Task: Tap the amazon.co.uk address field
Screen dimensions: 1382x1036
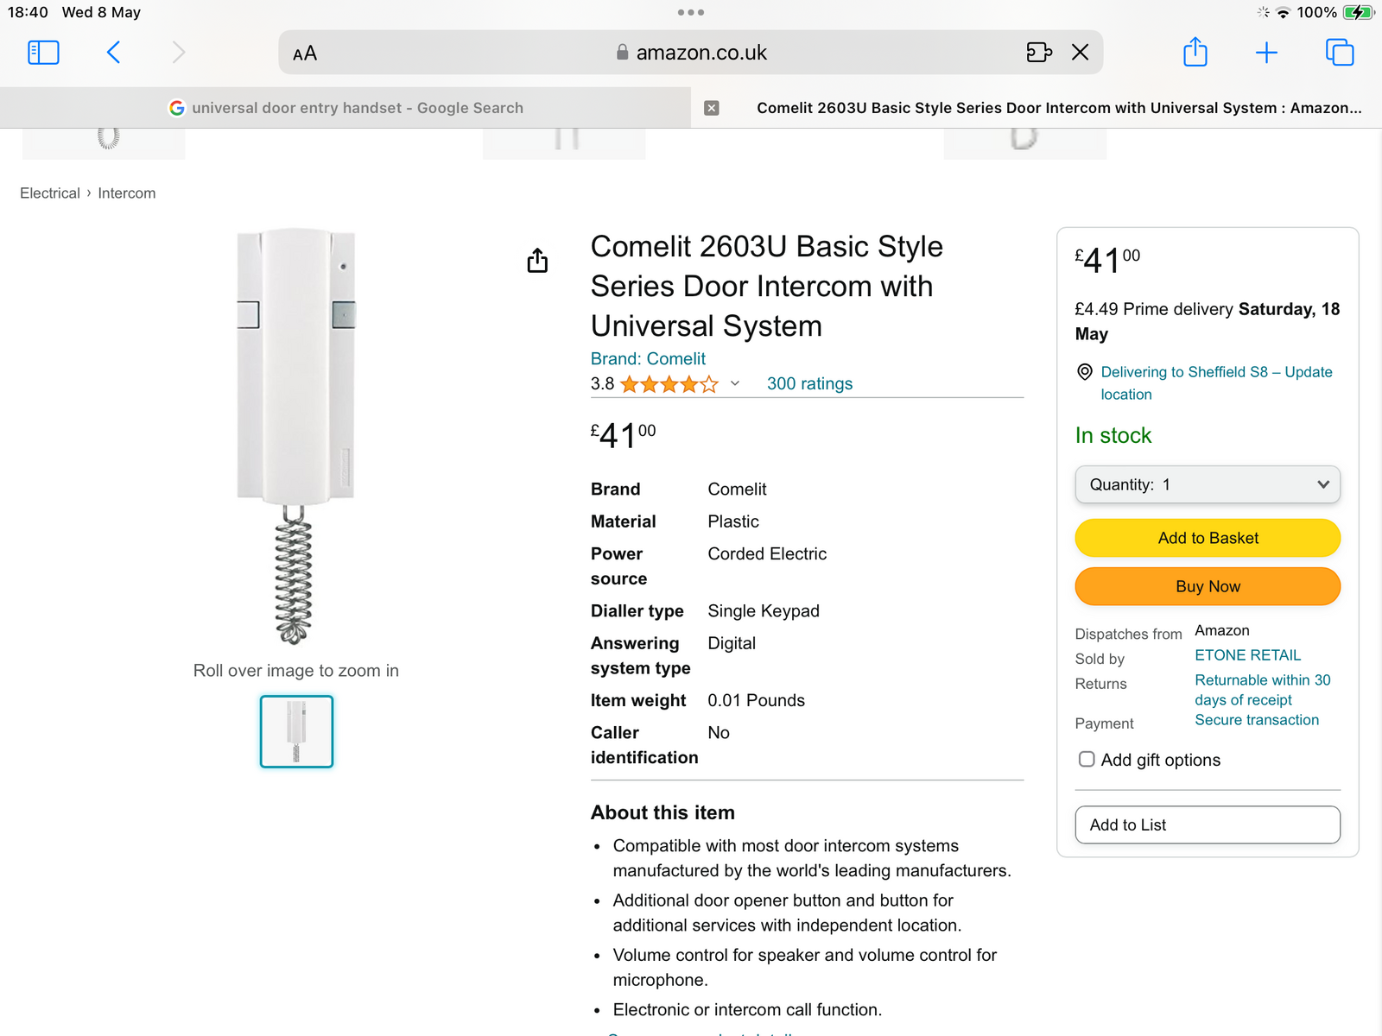Action: (x=691, y=53)
